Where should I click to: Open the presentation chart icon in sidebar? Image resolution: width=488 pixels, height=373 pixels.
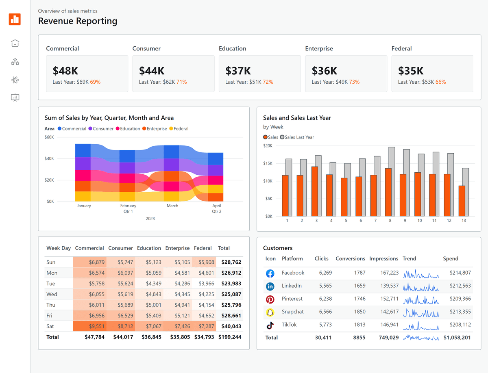tap(15, 98)
